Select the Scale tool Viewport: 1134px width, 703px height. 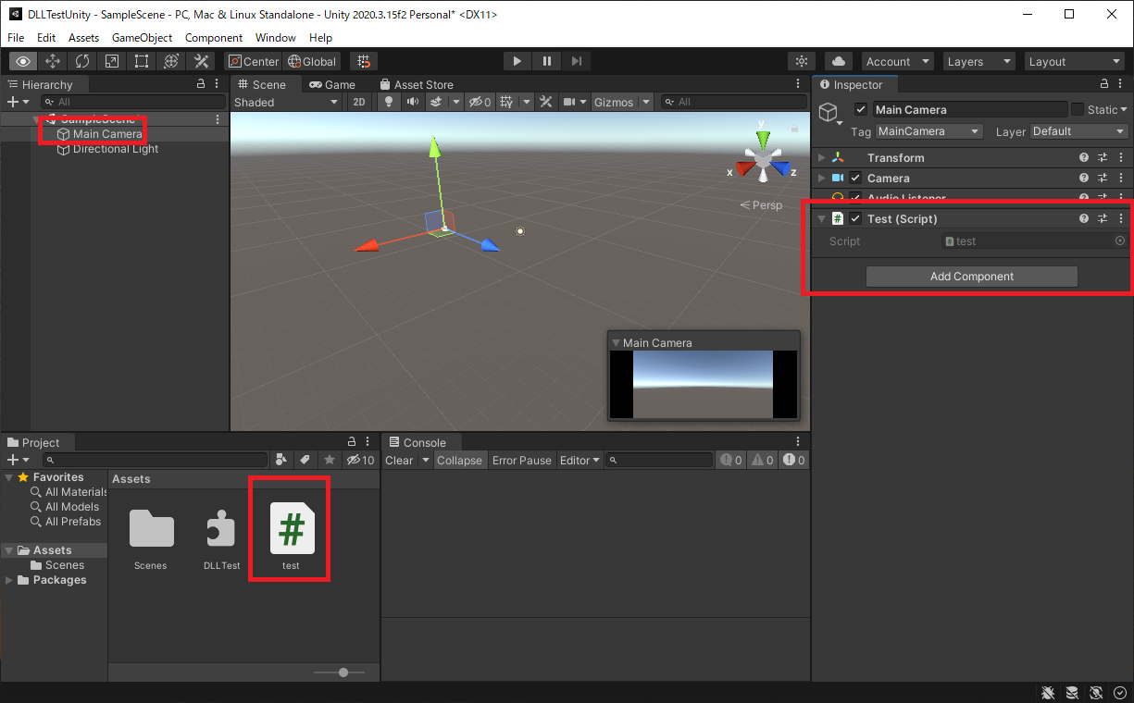(x=112, y=61)
